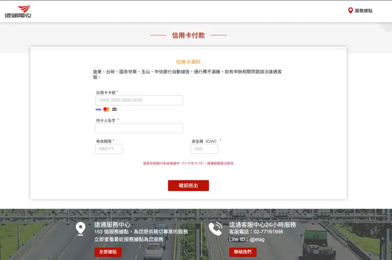
Task: Click the 遠通客服中心24小時服務 heading
Action: coord(263,224)
